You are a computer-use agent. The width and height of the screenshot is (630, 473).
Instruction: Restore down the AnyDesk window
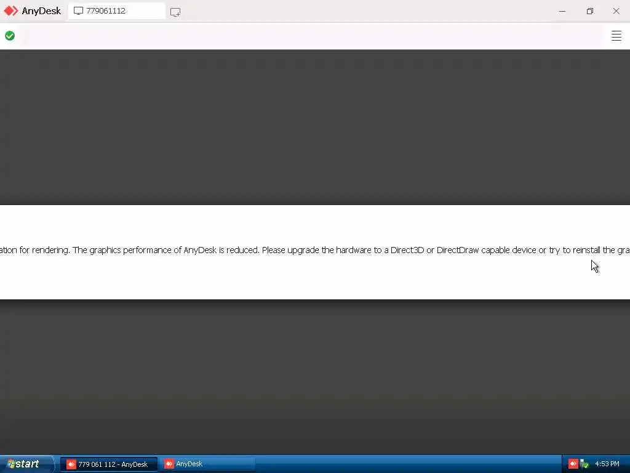(589, 11)
